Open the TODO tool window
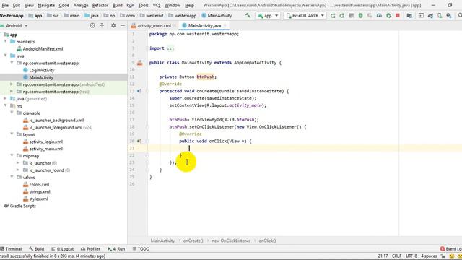462x260 pixels. (141, 249)
